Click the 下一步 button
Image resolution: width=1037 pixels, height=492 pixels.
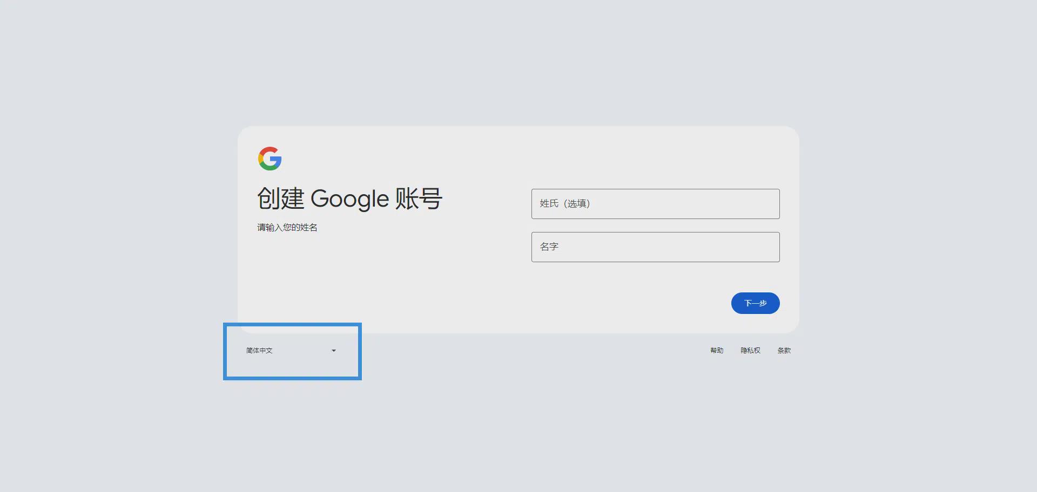click(x=755, y=303)
